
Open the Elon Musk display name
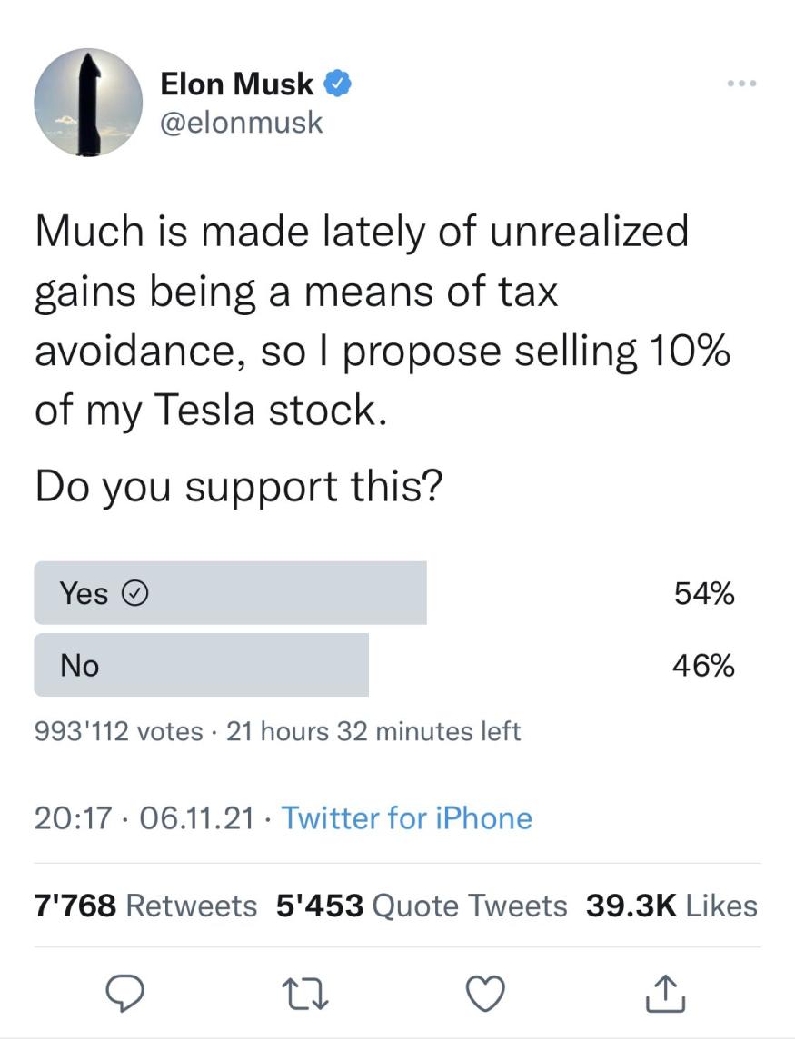(236, 84)
